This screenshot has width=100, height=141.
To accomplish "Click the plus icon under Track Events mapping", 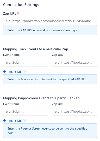I will click(x=5, y=72).
